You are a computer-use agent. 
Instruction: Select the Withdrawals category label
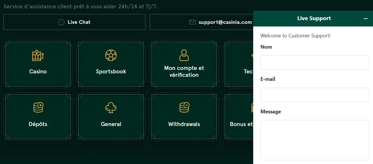coord(184,124)
